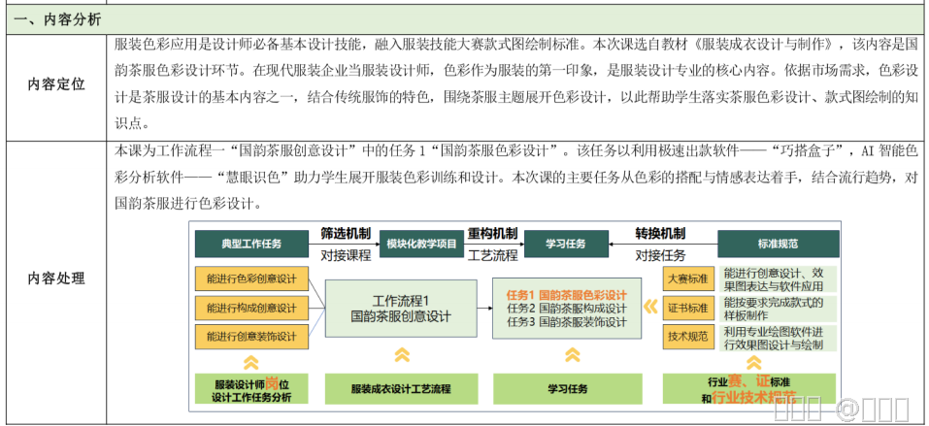Click the yellow "能进行构成创意设计" box
Screen dimensions: 929x426
click(251, 308)
